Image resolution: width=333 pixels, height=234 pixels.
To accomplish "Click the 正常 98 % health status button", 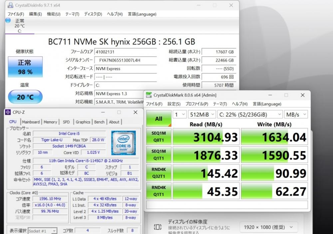I will pos(25,67).
